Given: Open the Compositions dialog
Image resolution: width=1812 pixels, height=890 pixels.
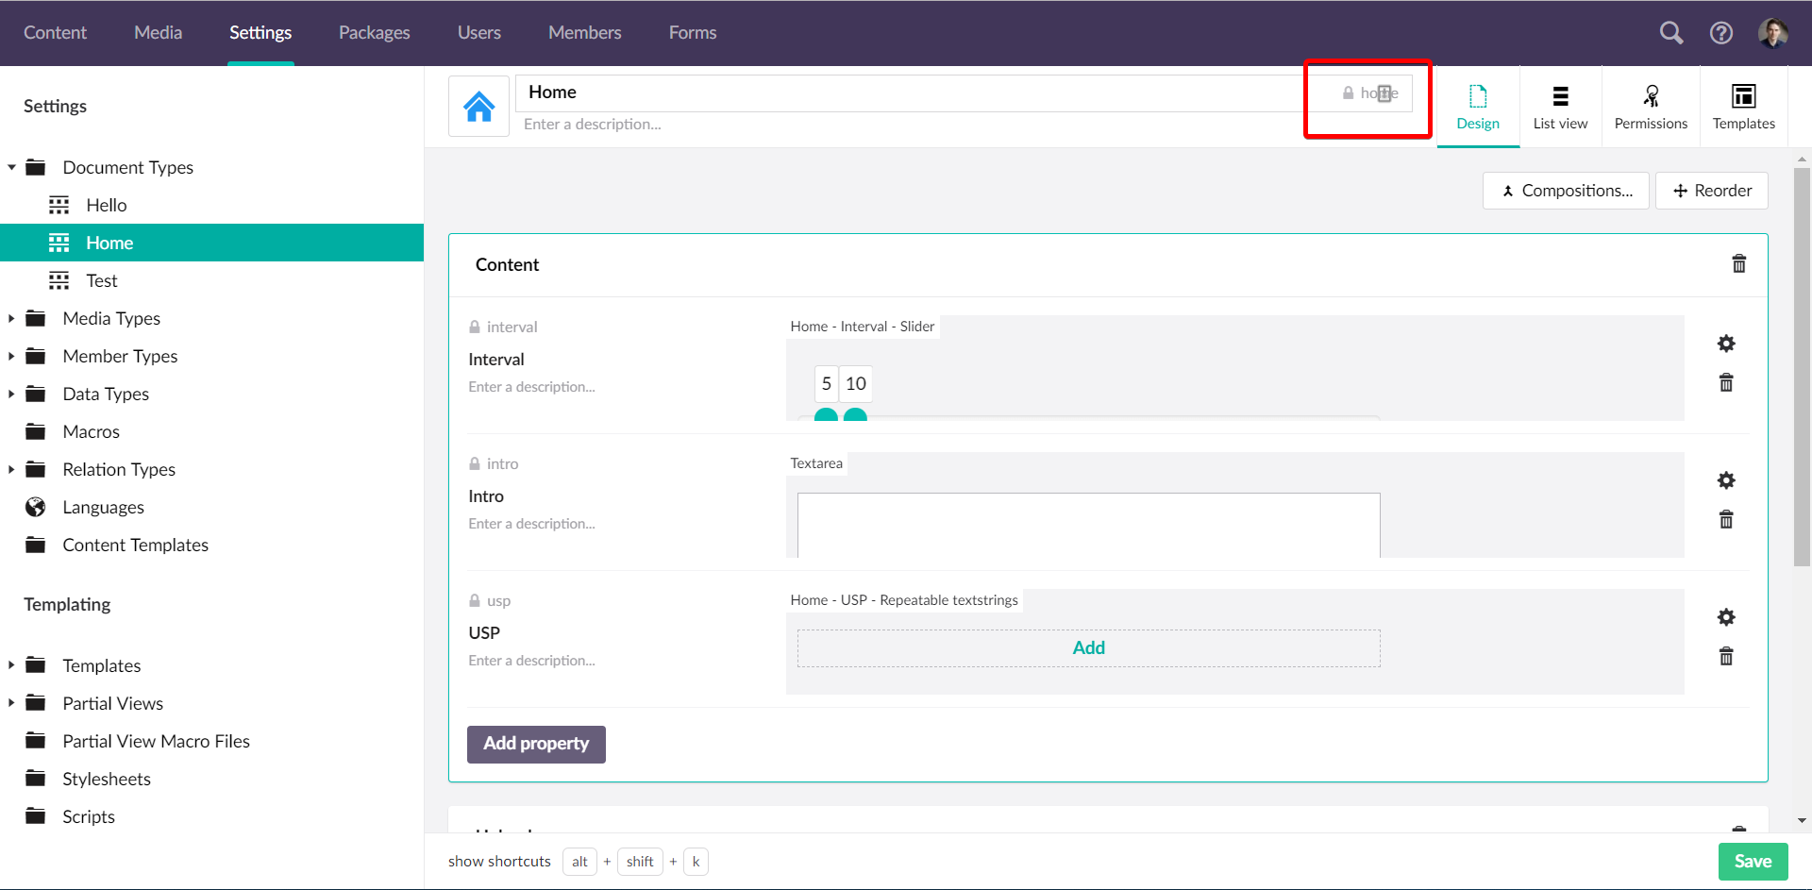Looking at the screenshot, I should click(x=1566, y=191).
